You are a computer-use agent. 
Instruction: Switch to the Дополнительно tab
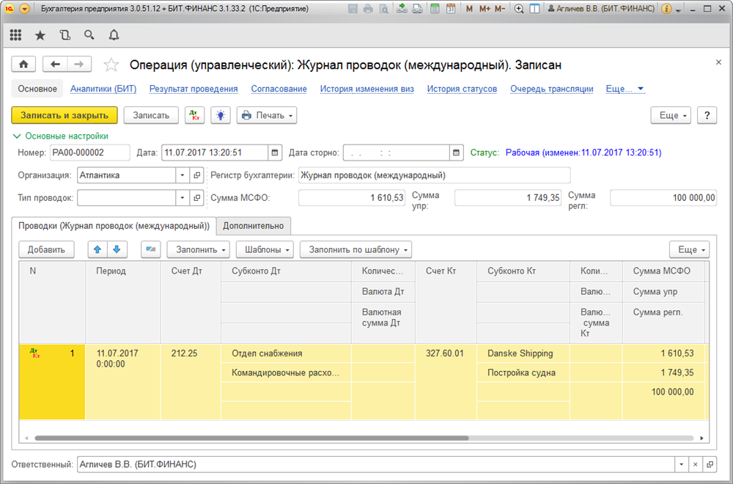[x=253, y=225]
